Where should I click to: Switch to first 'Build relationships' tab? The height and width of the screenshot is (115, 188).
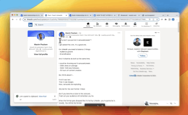(x=31, y=15)
